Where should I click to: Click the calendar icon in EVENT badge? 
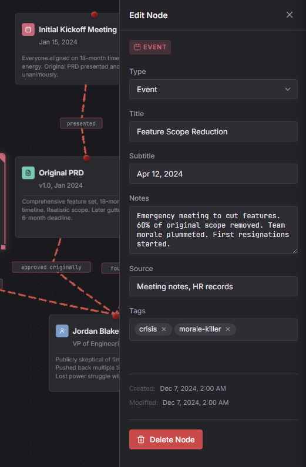[137, 48]
